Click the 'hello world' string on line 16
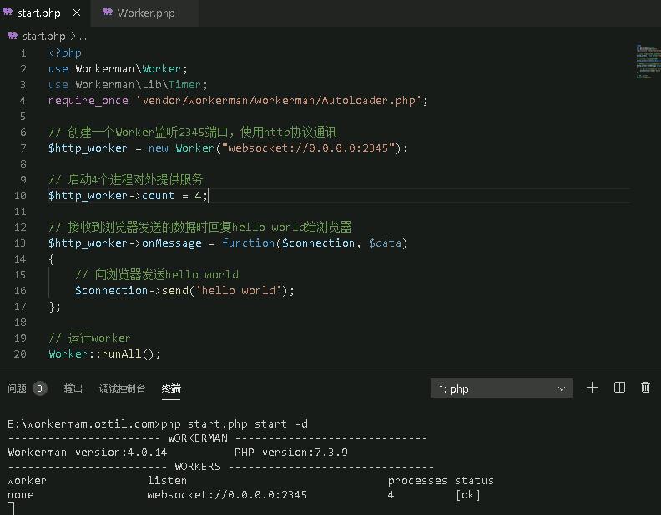The width and height of the screenshot is (661, 515). click(x=239, y=291)
